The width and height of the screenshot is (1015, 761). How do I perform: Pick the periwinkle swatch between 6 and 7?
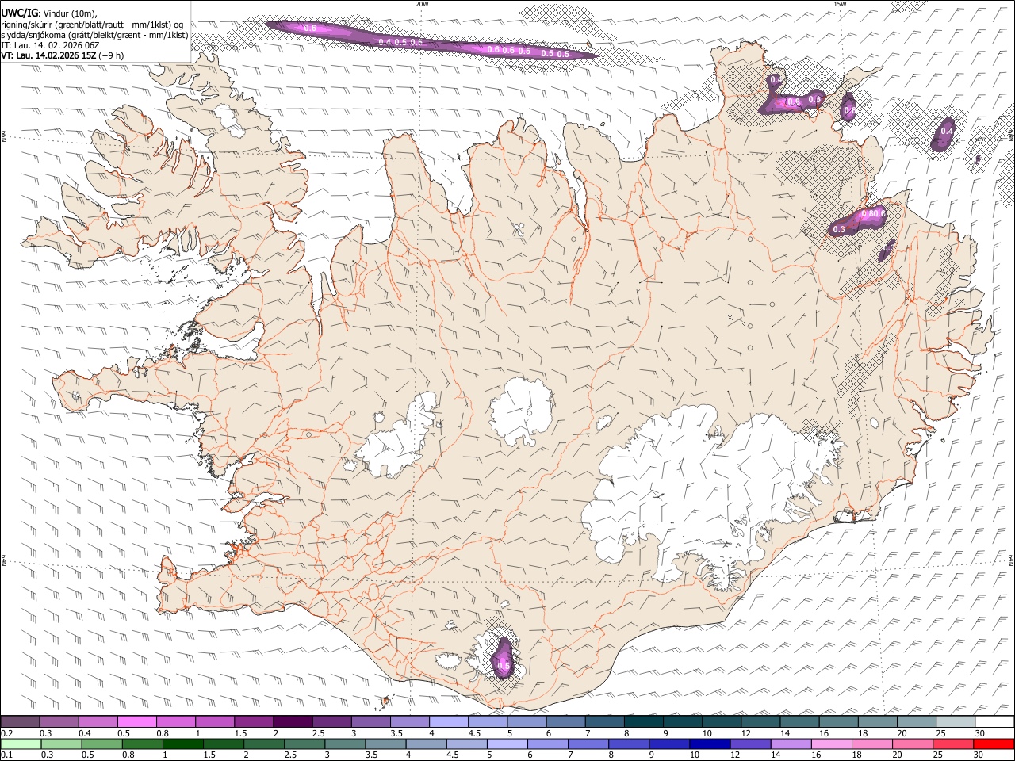(547, 744)
